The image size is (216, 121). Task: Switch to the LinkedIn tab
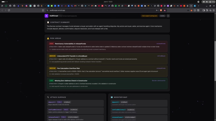(x=195, y=6)
